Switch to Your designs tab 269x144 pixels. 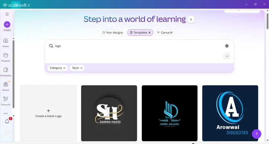coord(113,32)
